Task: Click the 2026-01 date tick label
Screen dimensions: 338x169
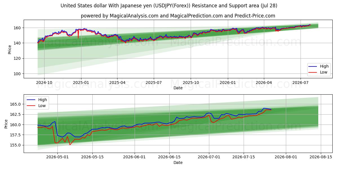Action: click(x=228, y=83)
